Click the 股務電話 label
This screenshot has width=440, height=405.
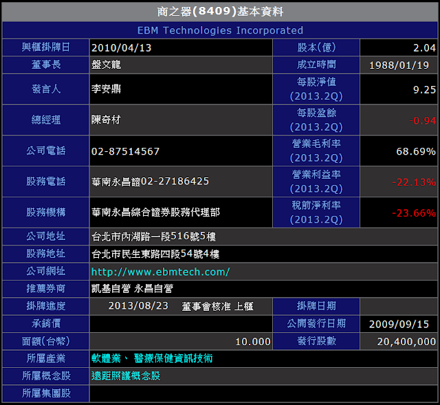(46, 182)
